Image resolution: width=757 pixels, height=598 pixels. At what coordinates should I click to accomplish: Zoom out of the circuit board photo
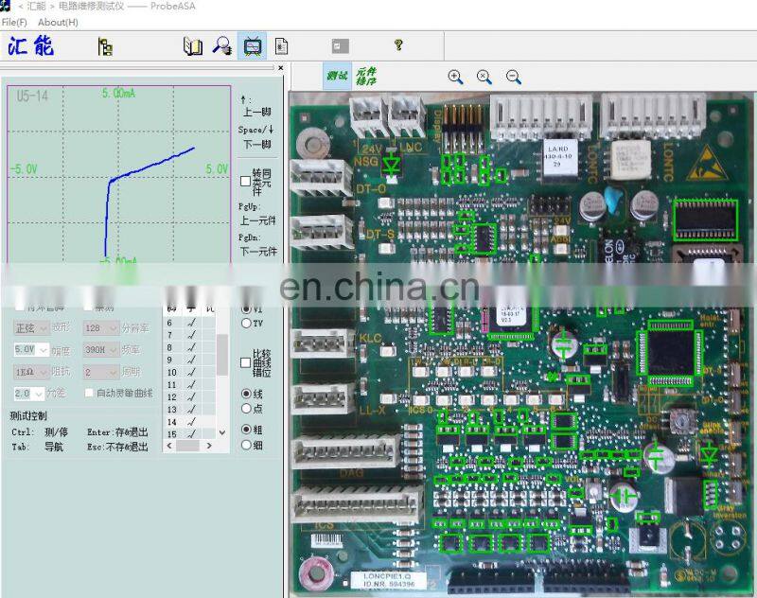tap(514, 78)
